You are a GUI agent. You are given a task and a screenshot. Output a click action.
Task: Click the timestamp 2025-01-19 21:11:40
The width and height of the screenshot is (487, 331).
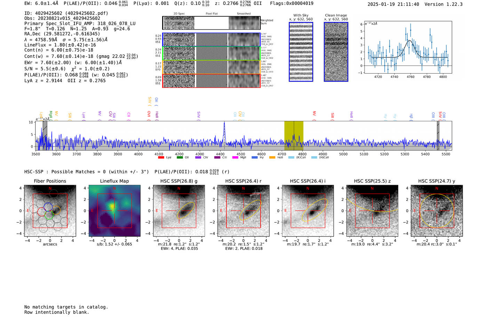(393, 4)
